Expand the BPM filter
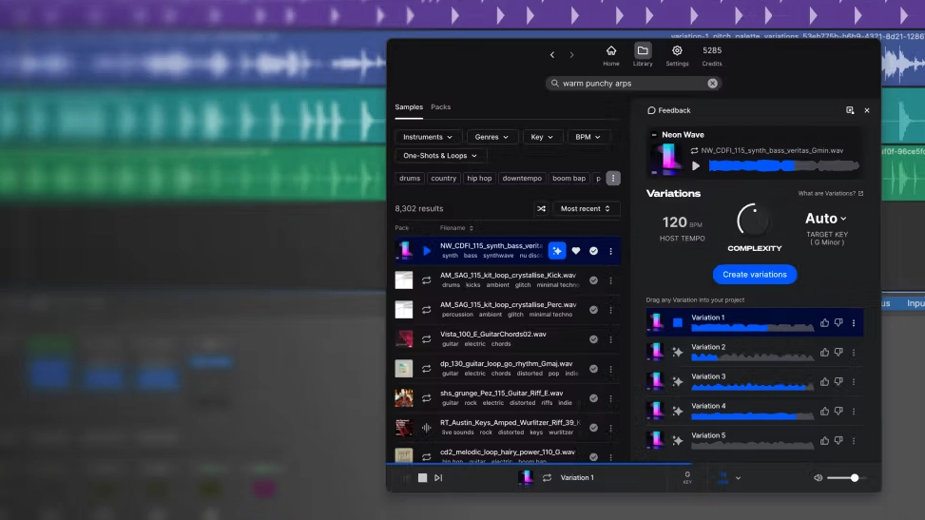This screenshot has height=520, width=925. [588, 137]
